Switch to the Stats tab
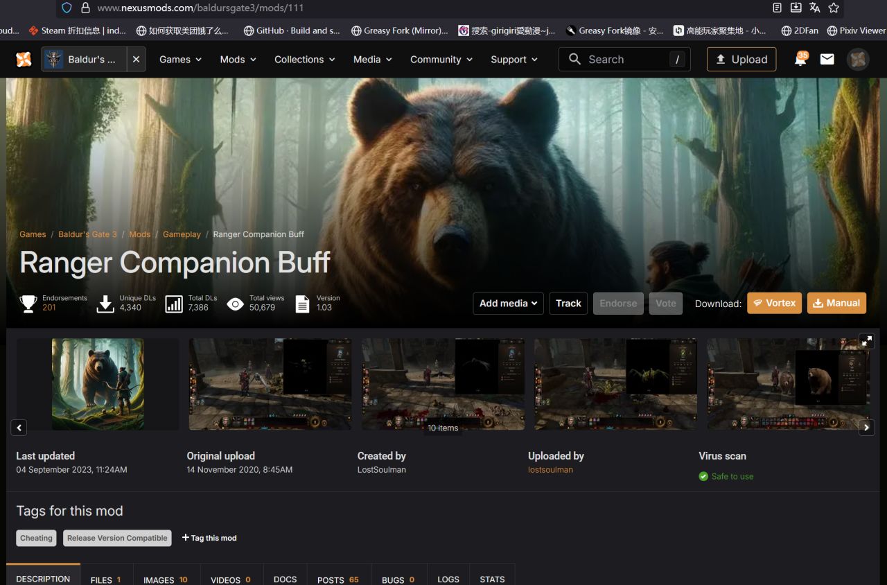 pos(492,575)
